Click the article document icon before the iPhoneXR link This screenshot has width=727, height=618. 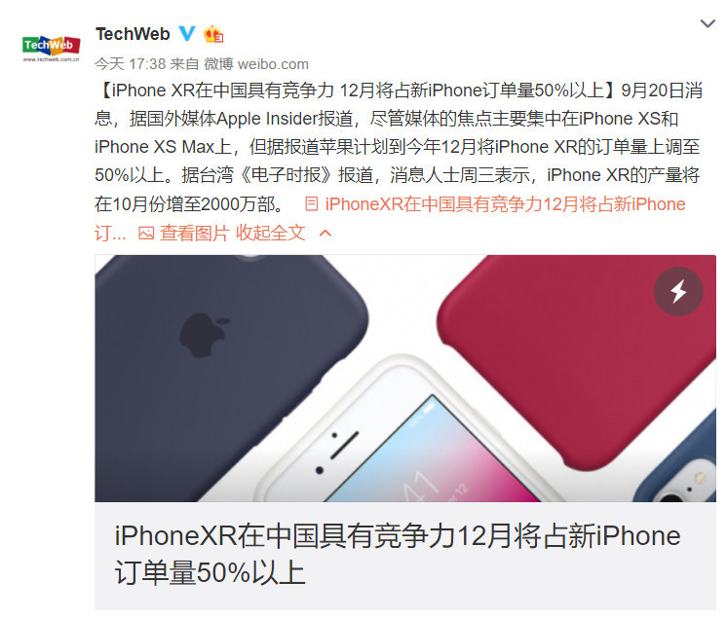[312, 204]
